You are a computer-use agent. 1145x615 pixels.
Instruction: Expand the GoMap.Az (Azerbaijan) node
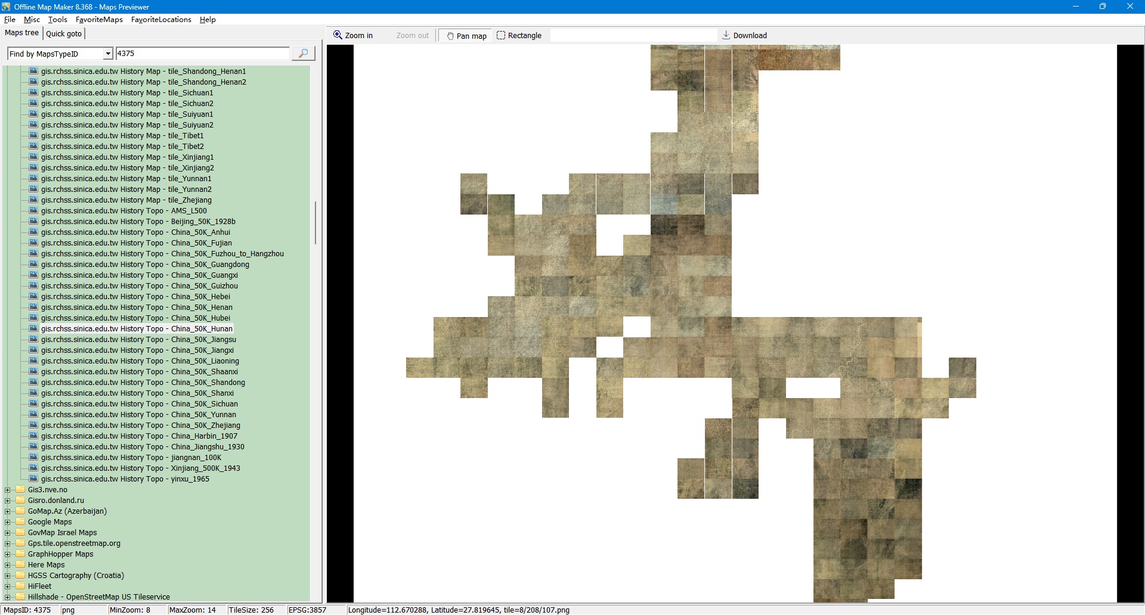click(x=8, y=512)
